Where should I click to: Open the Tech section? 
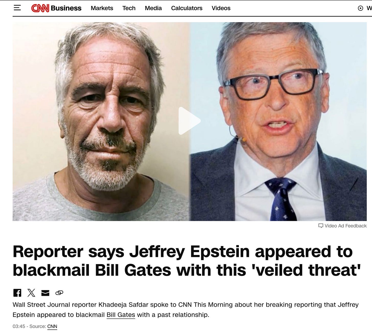(129, 8)
